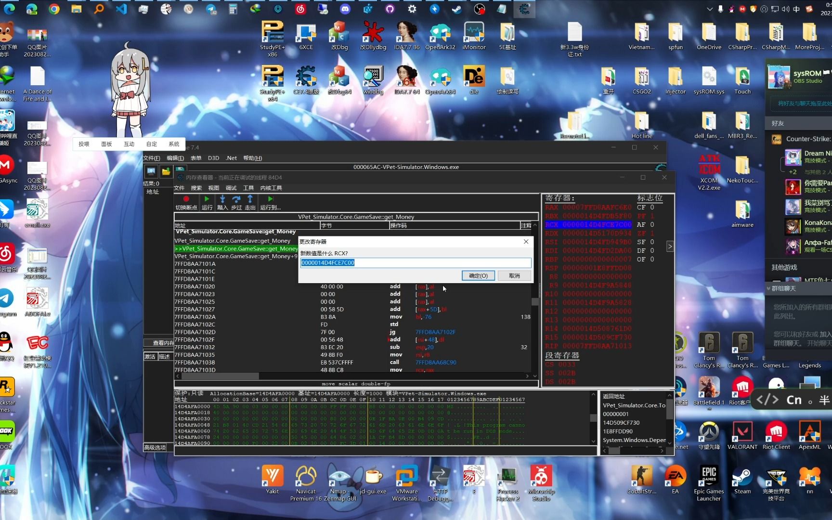Show hidden system tray icons chevron

pyautogui.click(x=709, y=9)
